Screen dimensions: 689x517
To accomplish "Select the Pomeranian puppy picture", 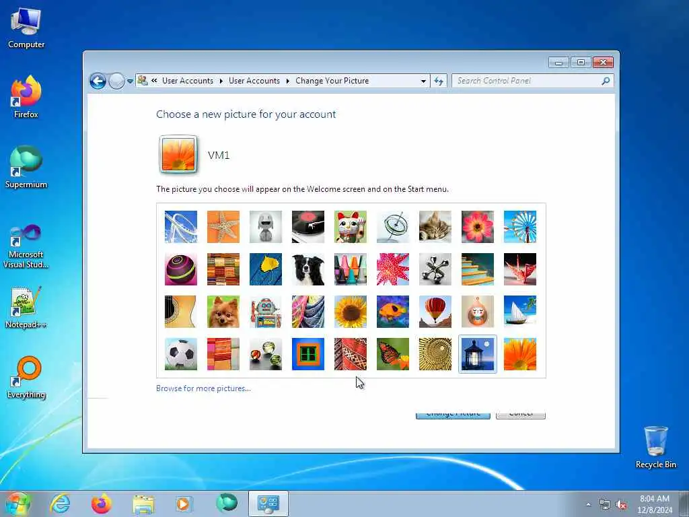I will tap(223, 312).
